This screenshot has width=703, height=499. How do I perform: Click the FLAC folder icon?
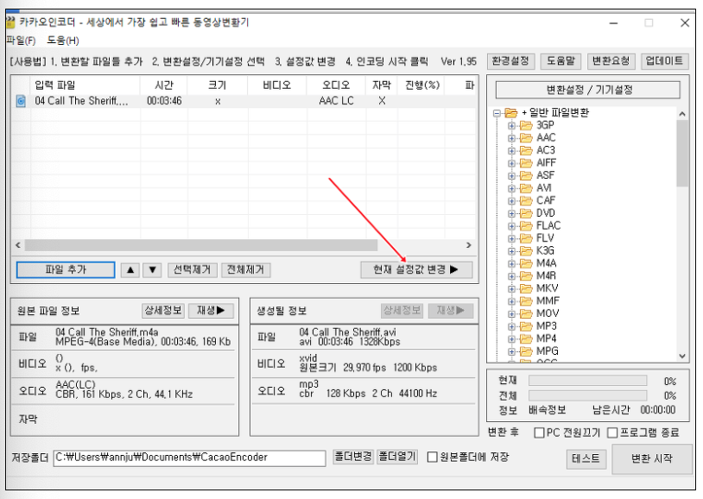tap(526, 225)
